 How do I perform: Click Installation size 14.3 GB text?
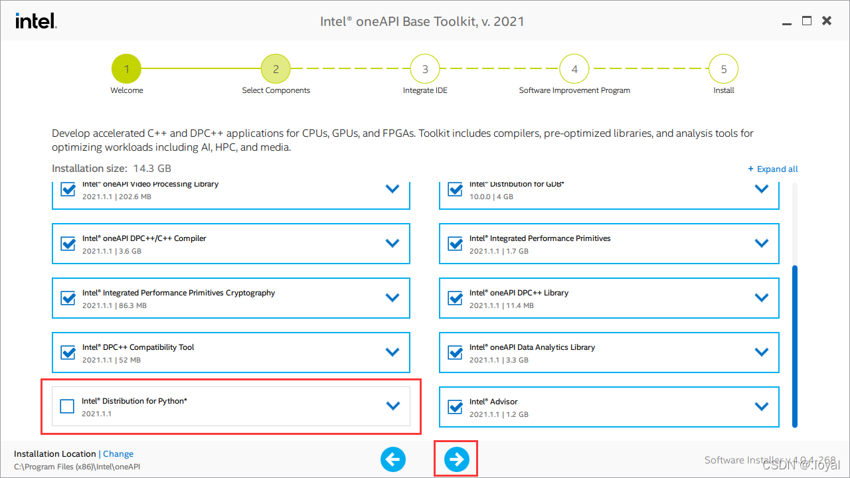click(x=112, y=169)
